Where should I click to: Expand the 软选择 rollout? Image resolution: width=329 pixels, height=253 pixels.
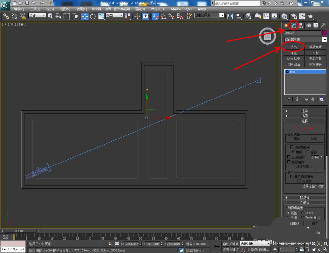tap(305, 197)
